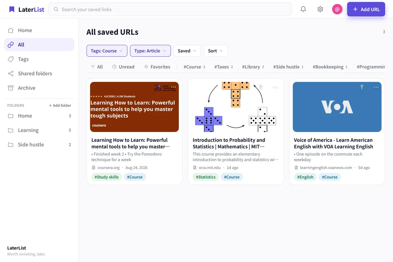Expand the Tags: Course filter dropdown

[x=107, y=51]
